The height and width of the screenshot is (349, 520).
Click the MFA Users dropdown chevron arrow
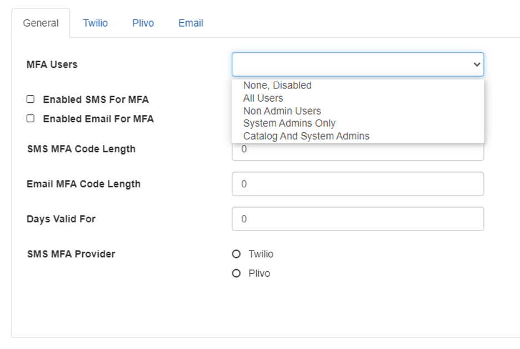pos(477,64)
